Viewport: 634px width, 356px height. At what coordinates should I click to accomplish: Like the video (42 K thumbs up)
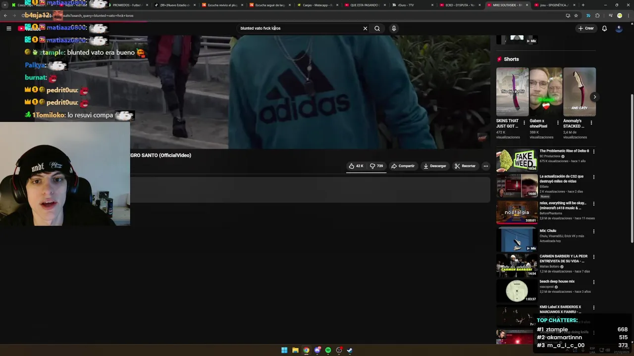point(356,166)
